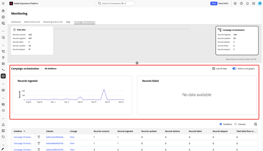Screen dimensions: 263x151
Task: Open dataset link 6ab3ade8aa833758...
Action: click(55, 143)
